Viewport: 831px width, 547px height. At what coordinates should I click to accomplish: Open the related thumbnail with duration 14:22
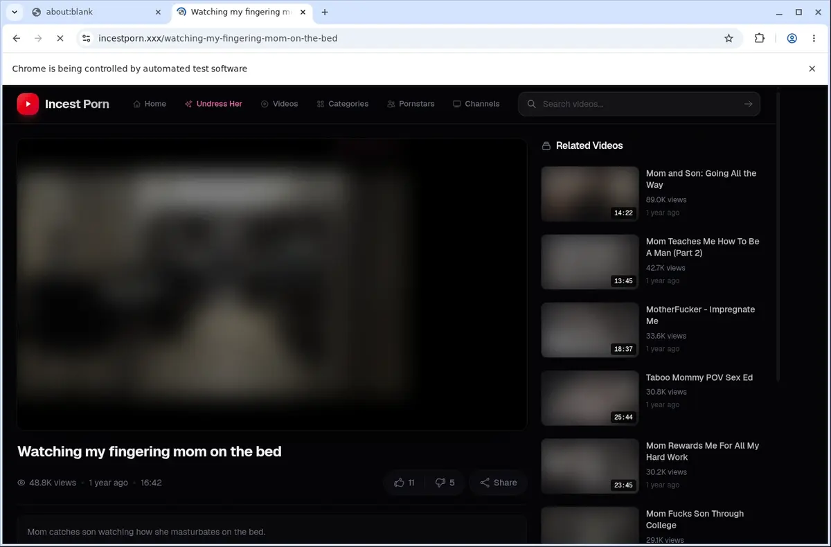590,194
